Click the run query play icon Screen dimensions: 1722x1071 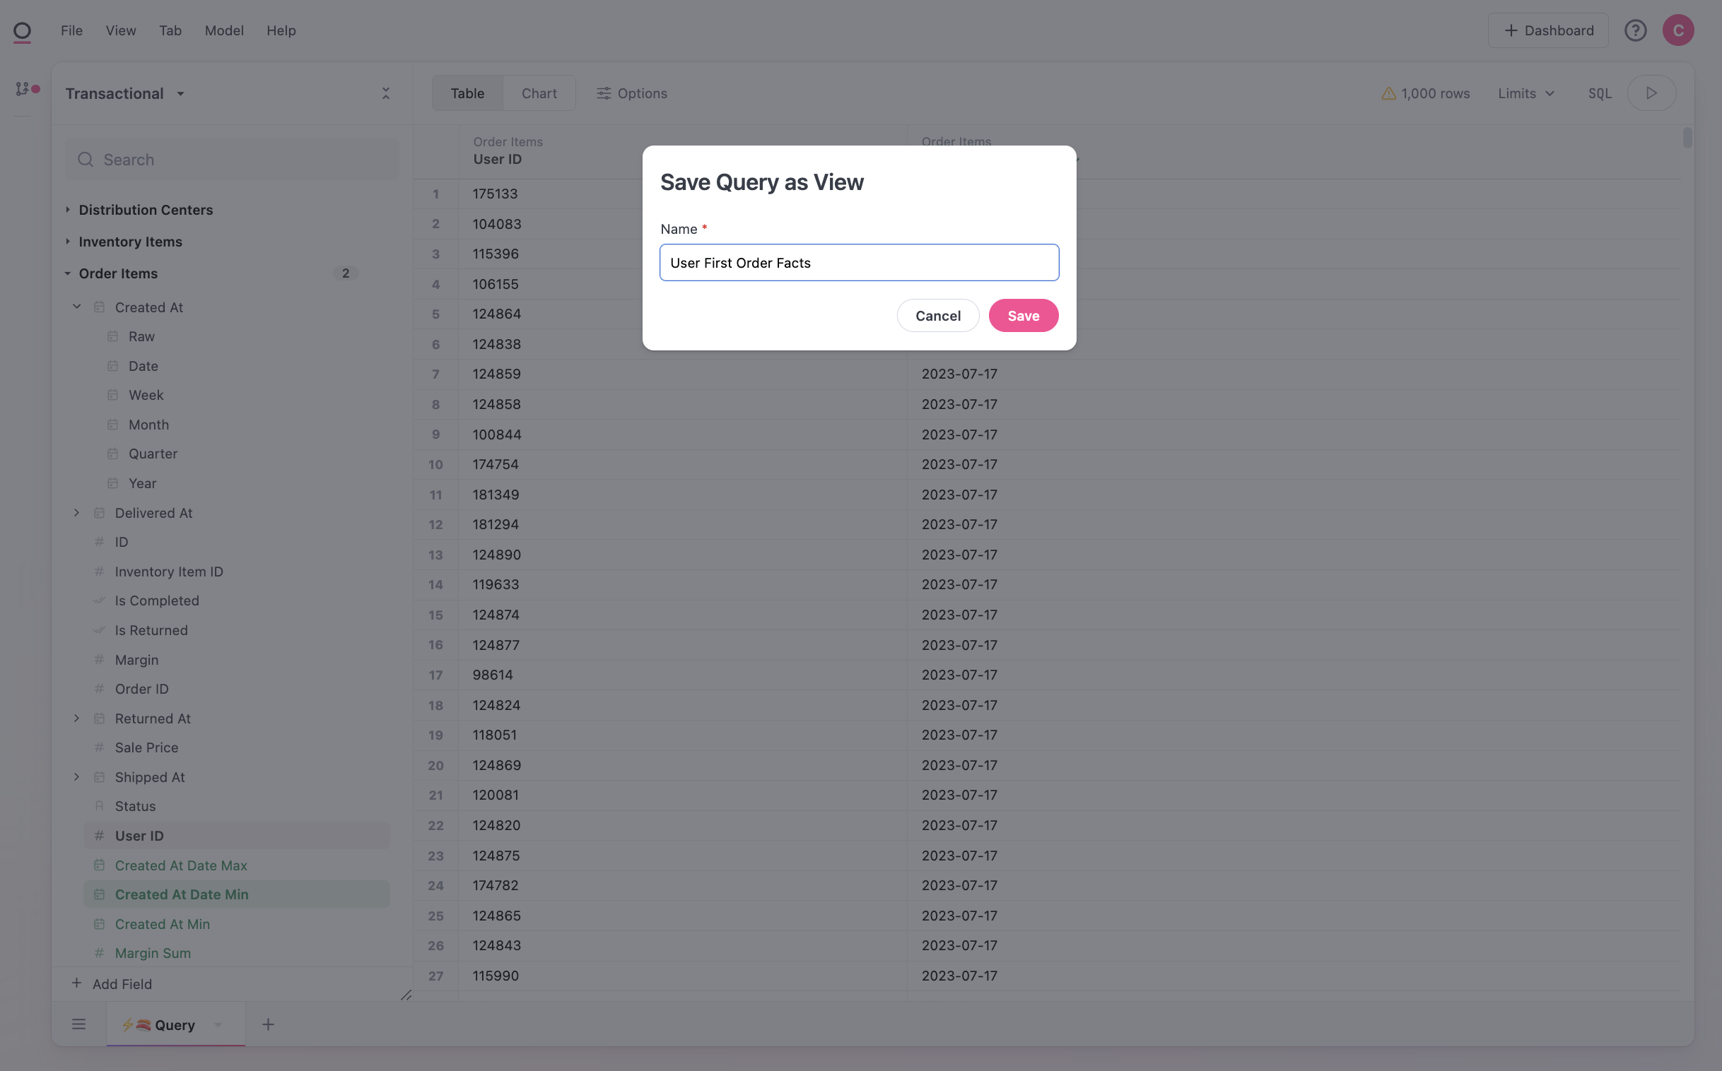click(x=1651, y=93)
